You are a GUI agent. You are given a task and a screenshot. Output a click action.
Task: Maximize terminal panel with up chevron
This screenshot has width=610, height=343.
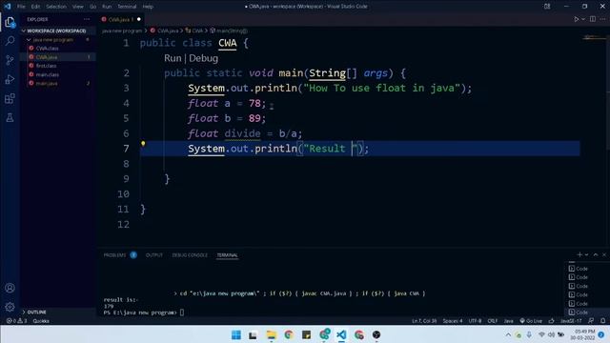click(x=596, y=254)
